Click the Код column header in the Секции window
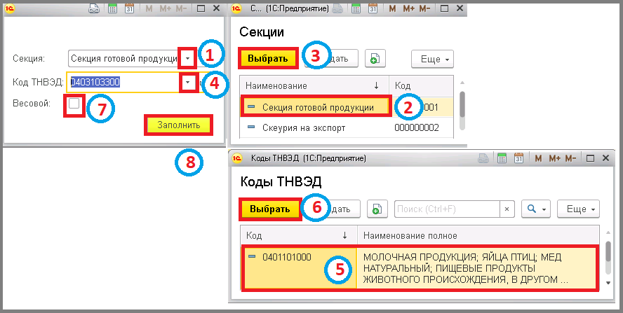This screenshot has height=313, width=623. (421, 85)
